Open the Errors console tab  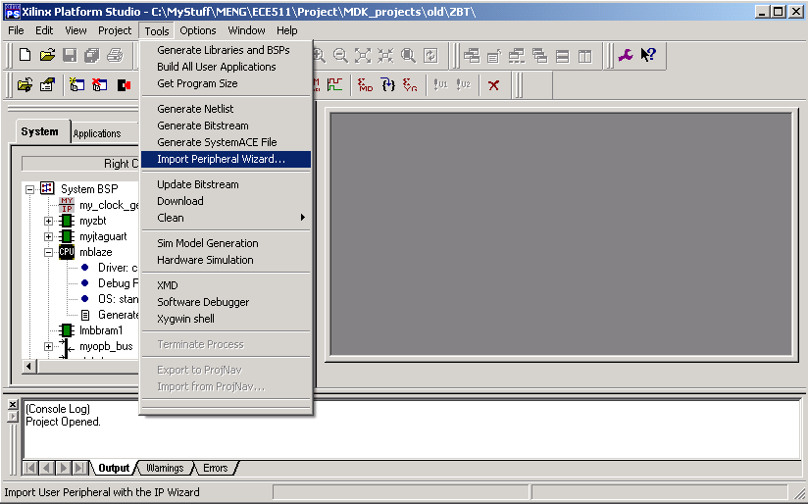point(215,468)
